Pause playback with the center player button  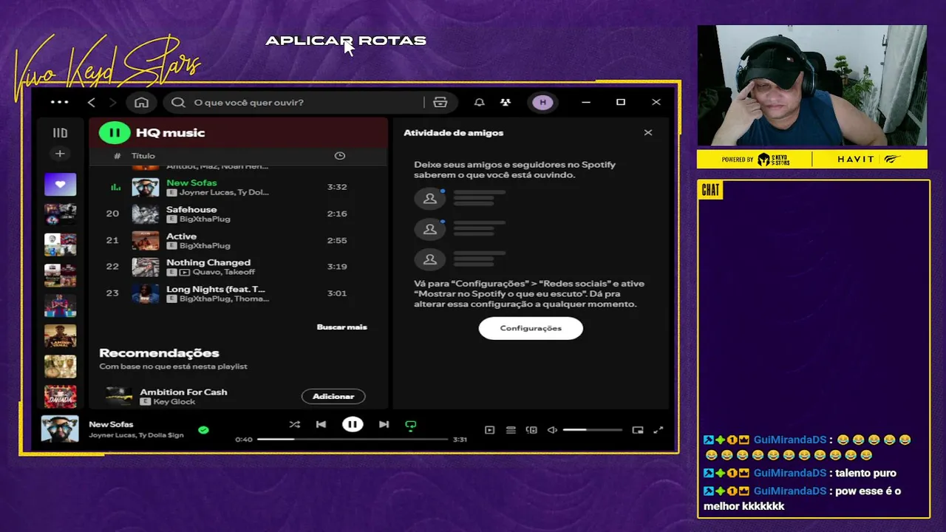[353, 424]
